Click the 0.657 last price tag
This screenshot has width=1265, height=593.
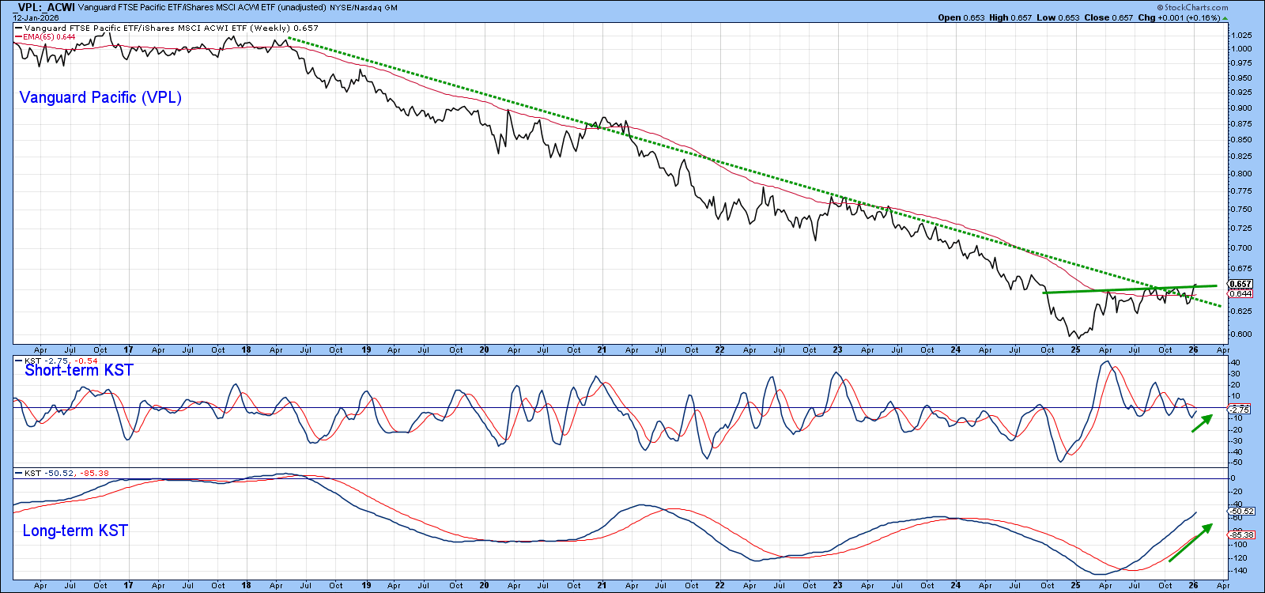pyautogui.click(x=1240, y=284)
